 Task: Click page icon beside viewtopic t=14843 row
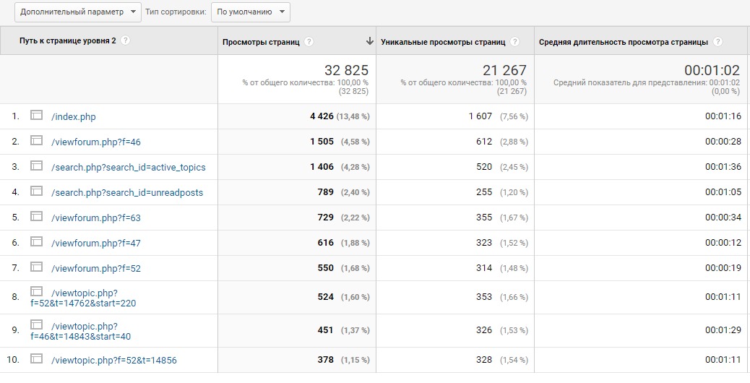pos(37,324)
